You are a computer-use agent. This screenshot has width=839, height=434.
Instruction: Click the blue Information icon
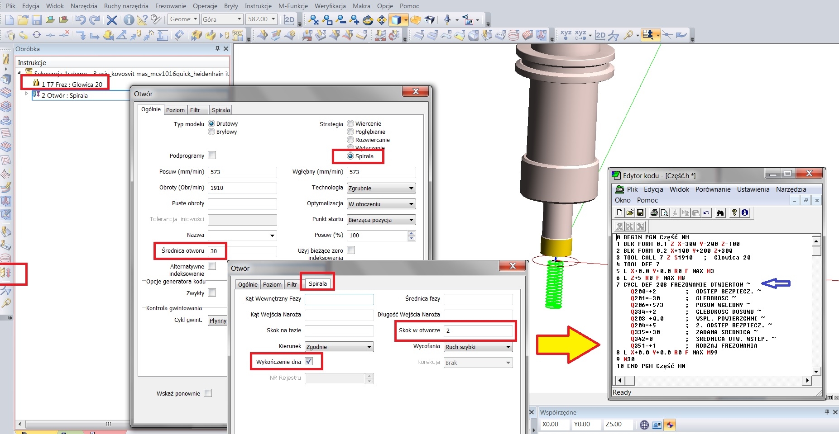pyautogui.click(x=129, y=19)
